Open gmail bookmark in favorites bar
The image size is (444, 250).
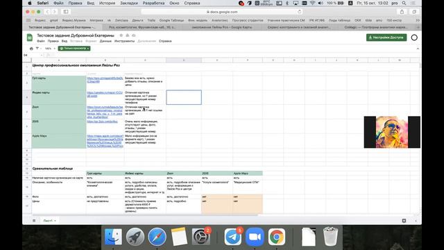pos(54,20)
